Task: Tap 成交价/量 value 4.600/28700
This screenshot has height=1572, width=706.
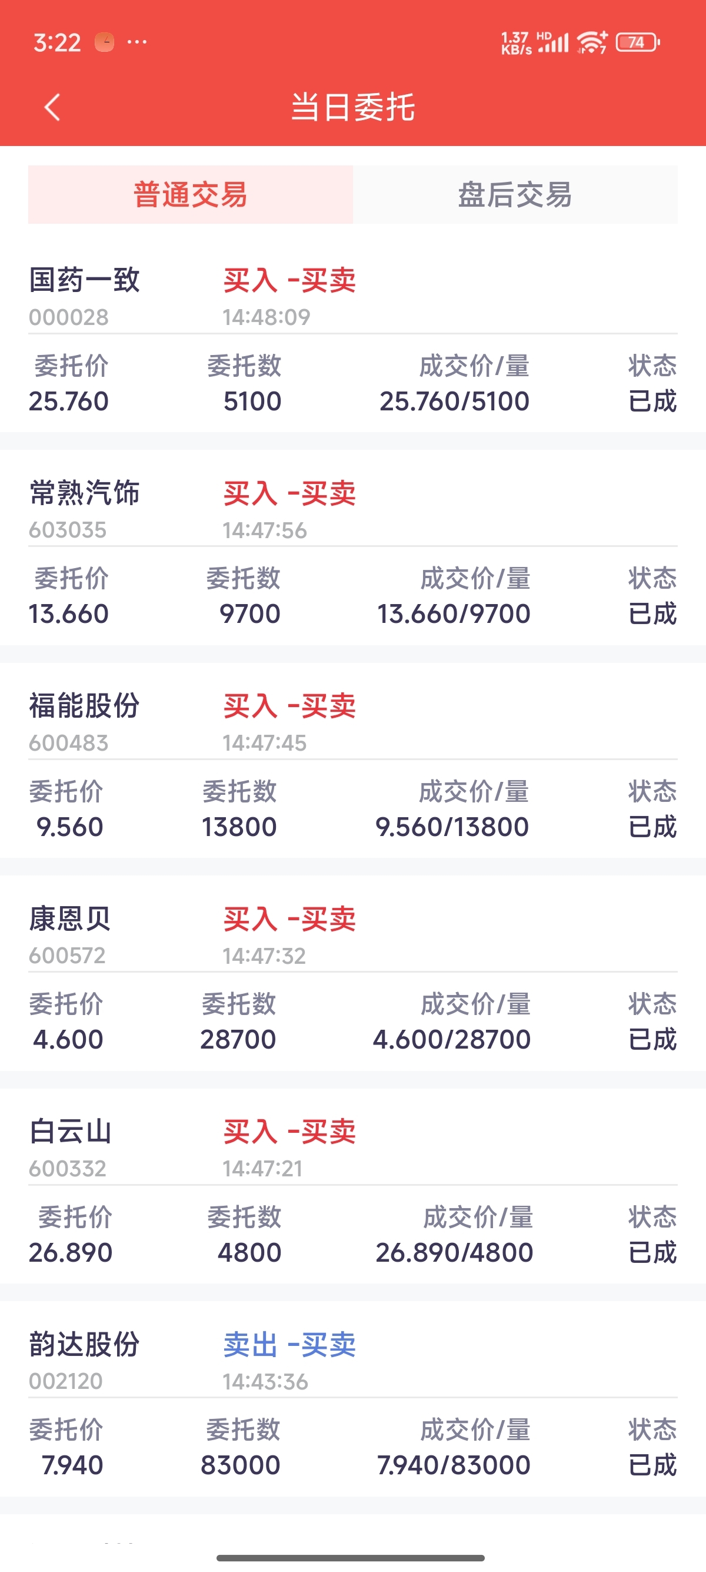Action: (452, 1039)
